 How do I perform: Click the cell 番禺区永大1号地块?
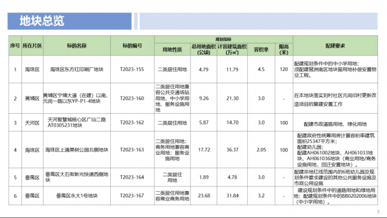77,196
